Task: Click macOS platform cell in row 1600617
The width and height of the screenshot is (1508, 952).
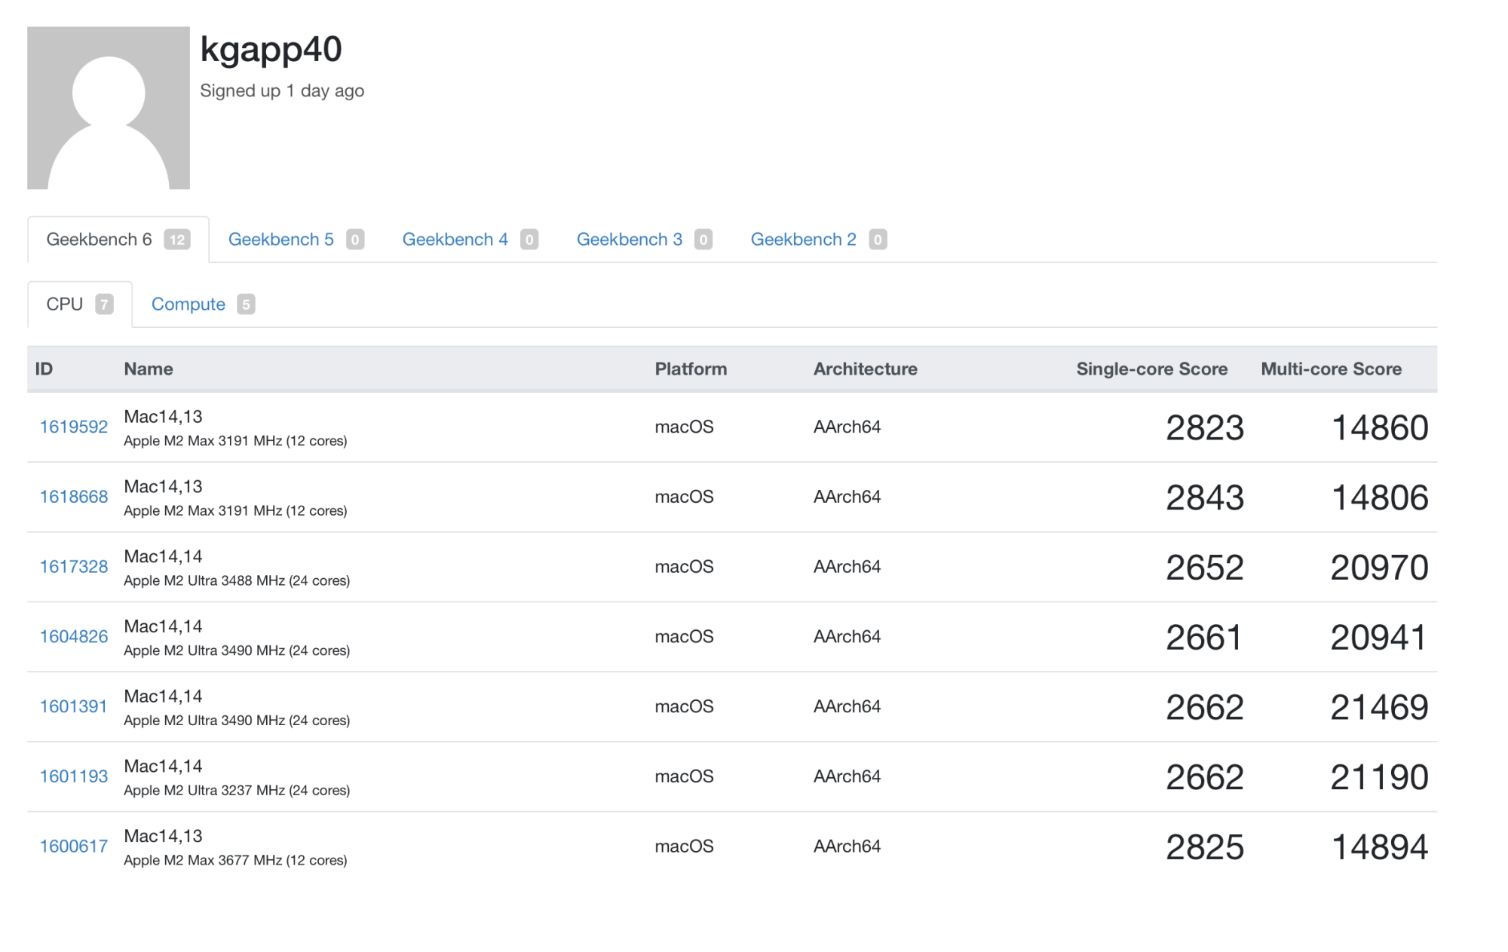Action: pos(684,846)
